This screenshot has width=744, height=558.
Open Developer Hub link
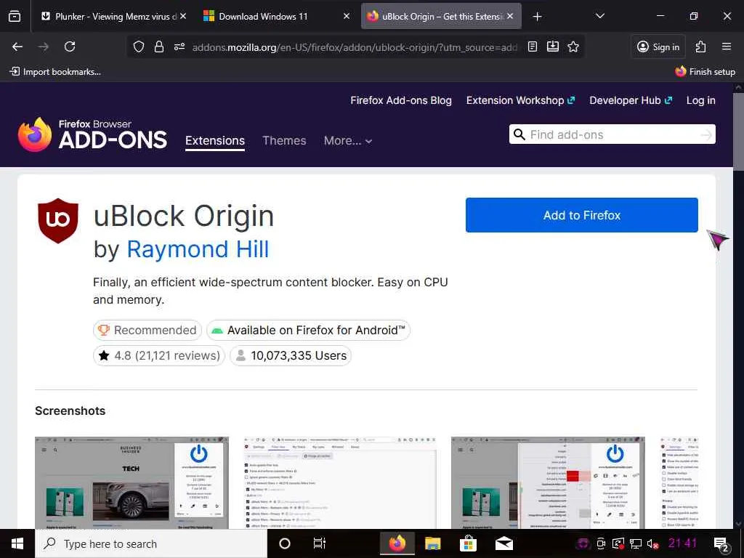coord(631,100)
